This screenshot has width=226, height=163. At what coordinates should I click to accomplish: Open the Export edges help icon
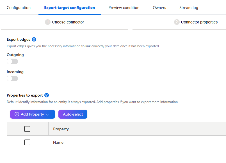(34, 39)
